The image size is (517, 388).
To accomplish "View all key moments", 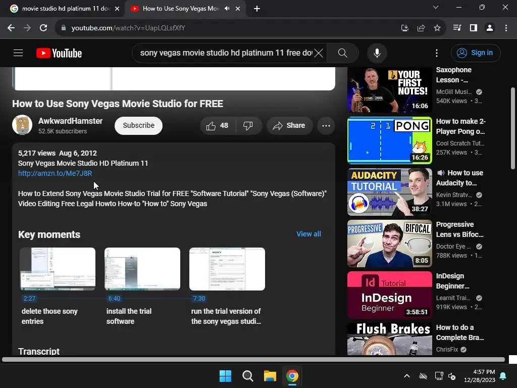I will point(308,234).
